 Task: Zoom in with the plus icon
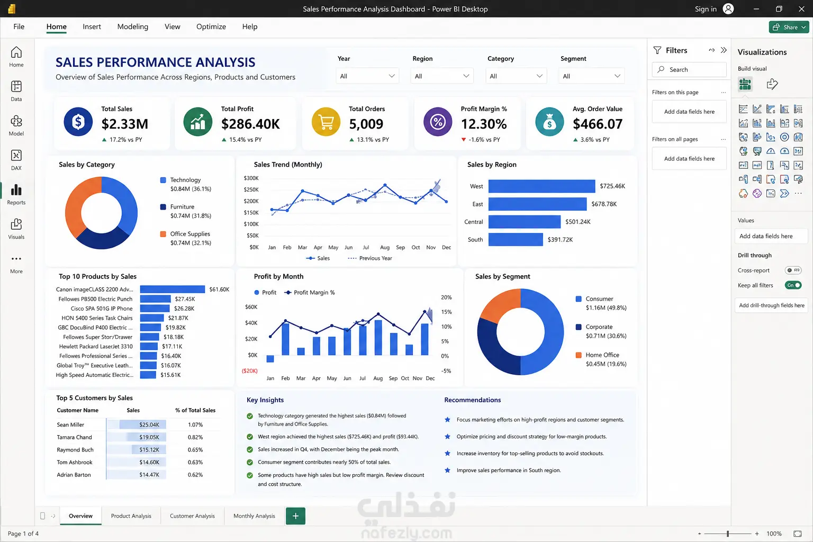pyautogui.click(x=757, y=534)
